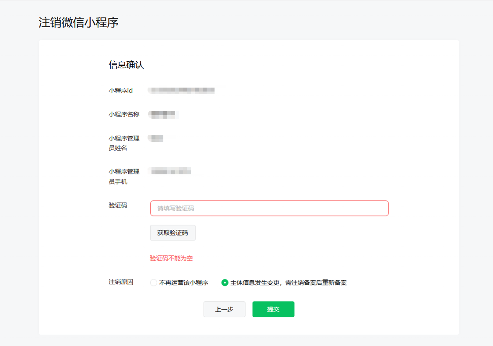
Task: Submit the form with 提交
Action: pos(273,309)
